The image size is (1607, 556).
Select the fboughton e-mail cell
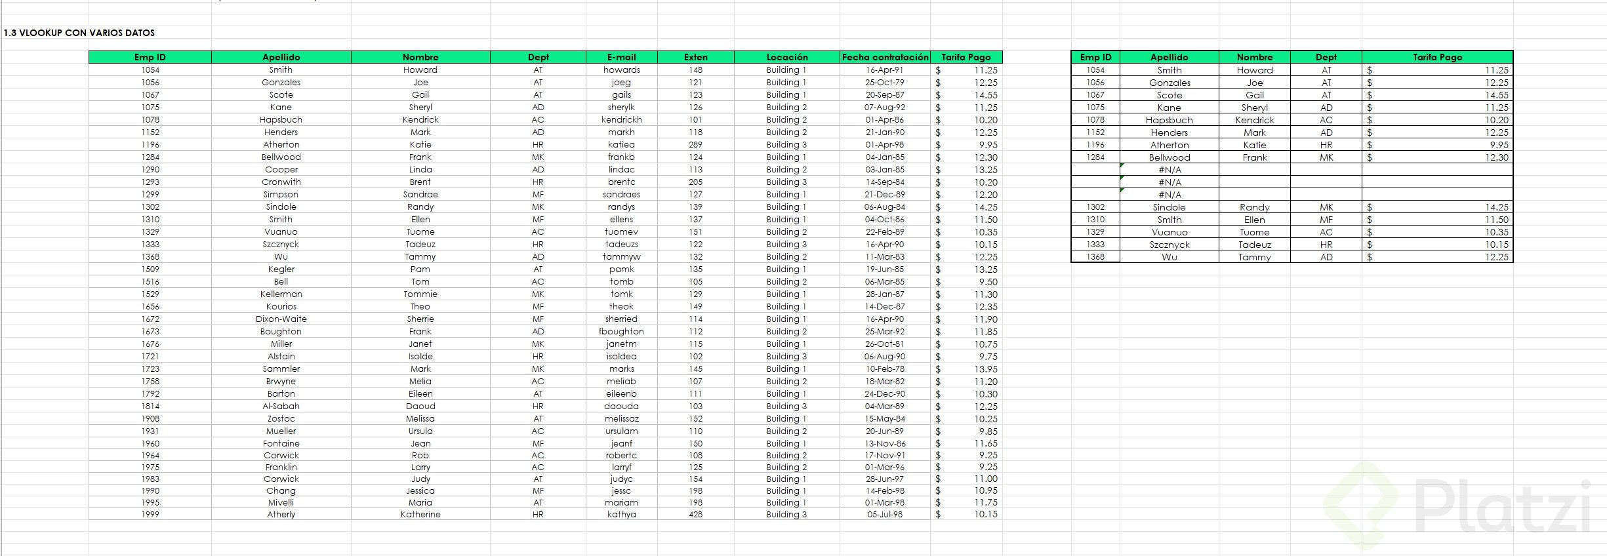(x=621, y=332)
